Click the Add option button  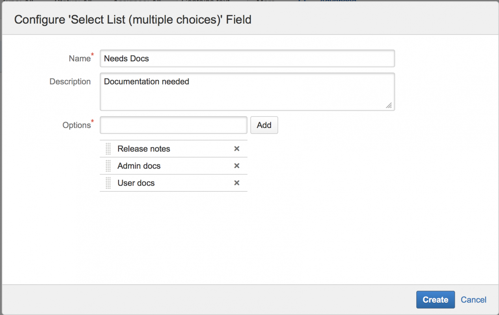coord(264,125)
